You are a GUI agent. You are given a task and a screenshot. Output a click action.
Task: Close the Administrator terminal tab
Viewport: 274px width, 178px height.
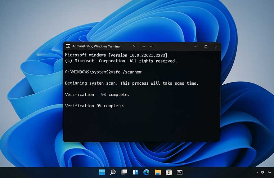[134, 47]
